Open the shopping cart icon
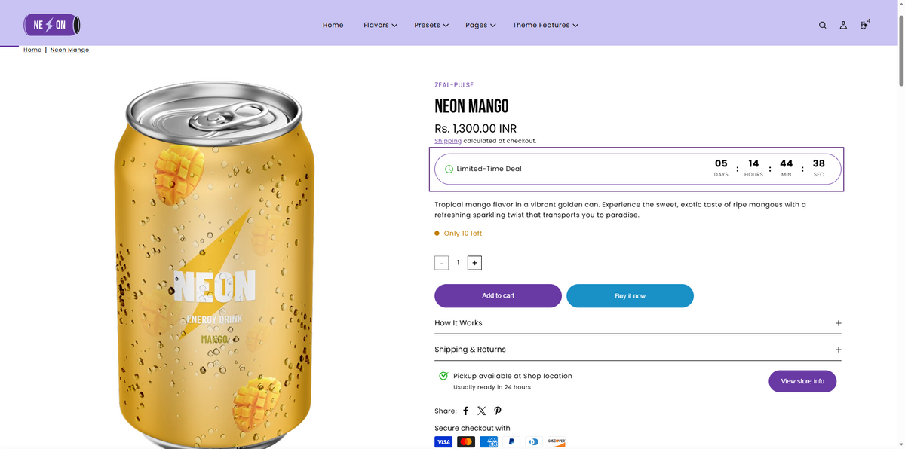Image resolution: width=905 pixels, height=449 pixels. click(x=864, y=25)
